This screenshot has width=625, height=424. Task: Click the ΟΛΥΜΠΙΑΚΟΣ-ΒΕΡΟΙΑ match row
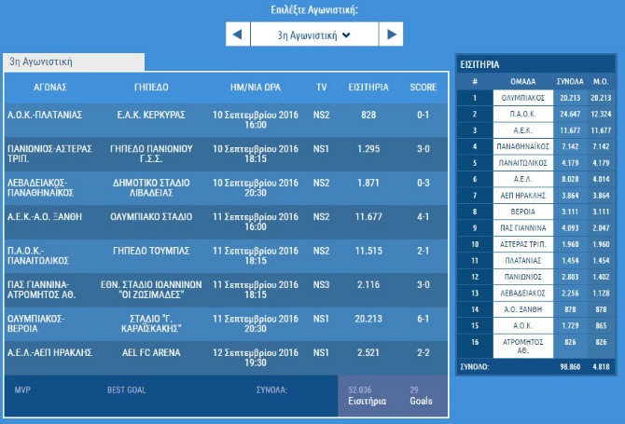[x=45, y=322]
